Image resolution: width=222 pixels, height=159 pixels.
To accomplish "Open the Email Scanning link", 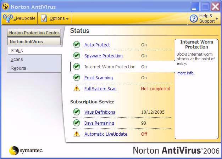I will pyautogui.click(x=99, y=78).
